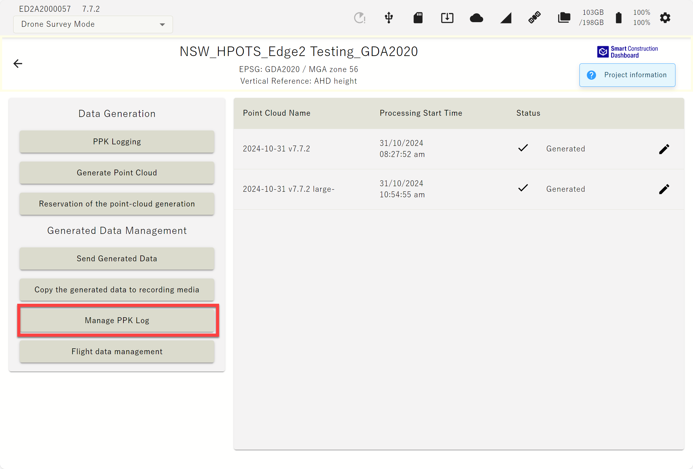The height and width of the screenshot is (469, 693).
Task: Click the EPSG: GDA2020 / MGA zone 56 text
Action: pos(298,69)
